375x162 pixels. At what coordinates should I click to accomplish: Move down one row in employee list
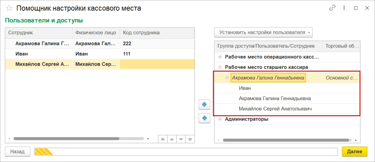[181, 139]
